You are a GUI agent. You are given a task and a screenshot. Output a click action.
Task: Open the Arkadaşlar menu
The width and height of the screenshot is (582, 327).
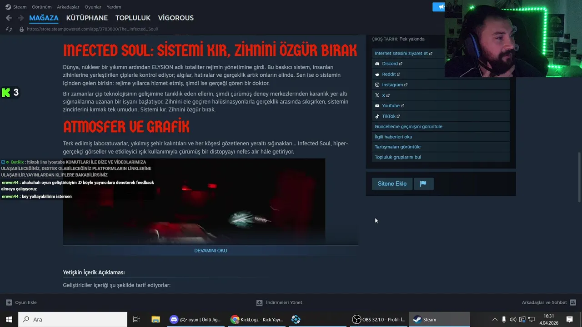pos(68,7)
